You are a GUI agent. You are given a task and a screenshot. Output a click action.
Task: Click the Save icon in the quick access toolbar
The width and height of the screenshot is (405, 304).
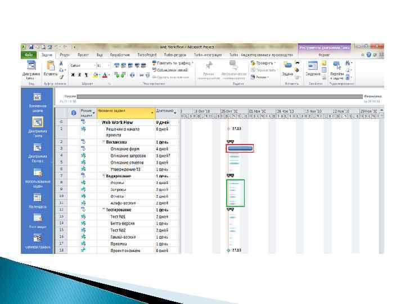tap(31, 47)
